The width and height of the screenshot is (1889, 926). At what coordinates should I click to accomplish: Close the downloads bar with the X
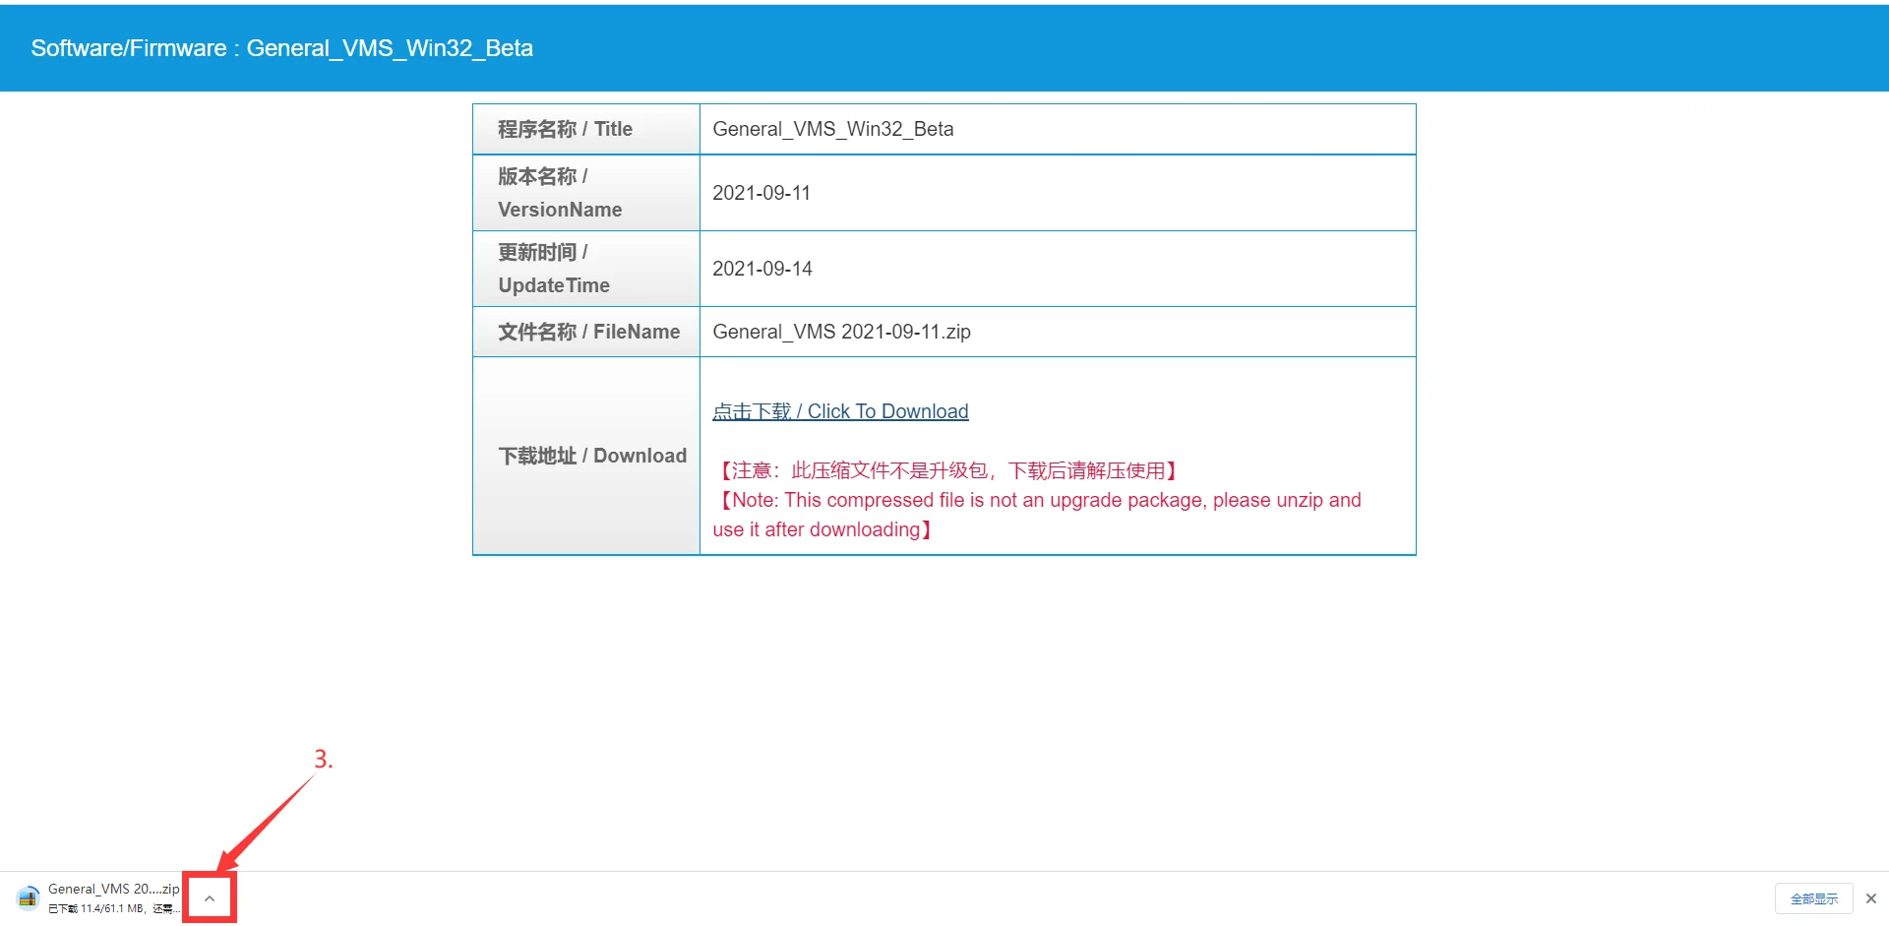pos(1871,898)
